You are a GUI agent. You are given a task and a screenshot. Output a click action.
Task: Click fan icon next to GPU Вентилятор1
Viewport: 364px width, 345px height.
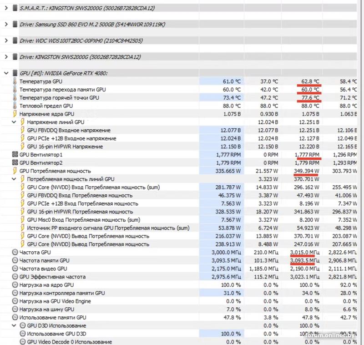point(15,155)
